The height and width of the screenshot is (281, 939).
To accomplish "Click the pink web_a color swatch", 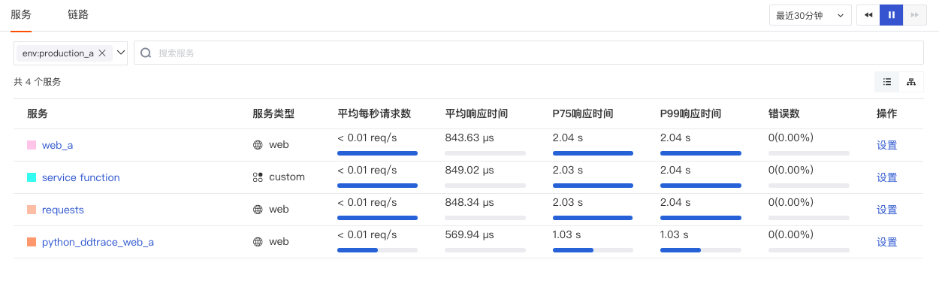I will 32,145.
